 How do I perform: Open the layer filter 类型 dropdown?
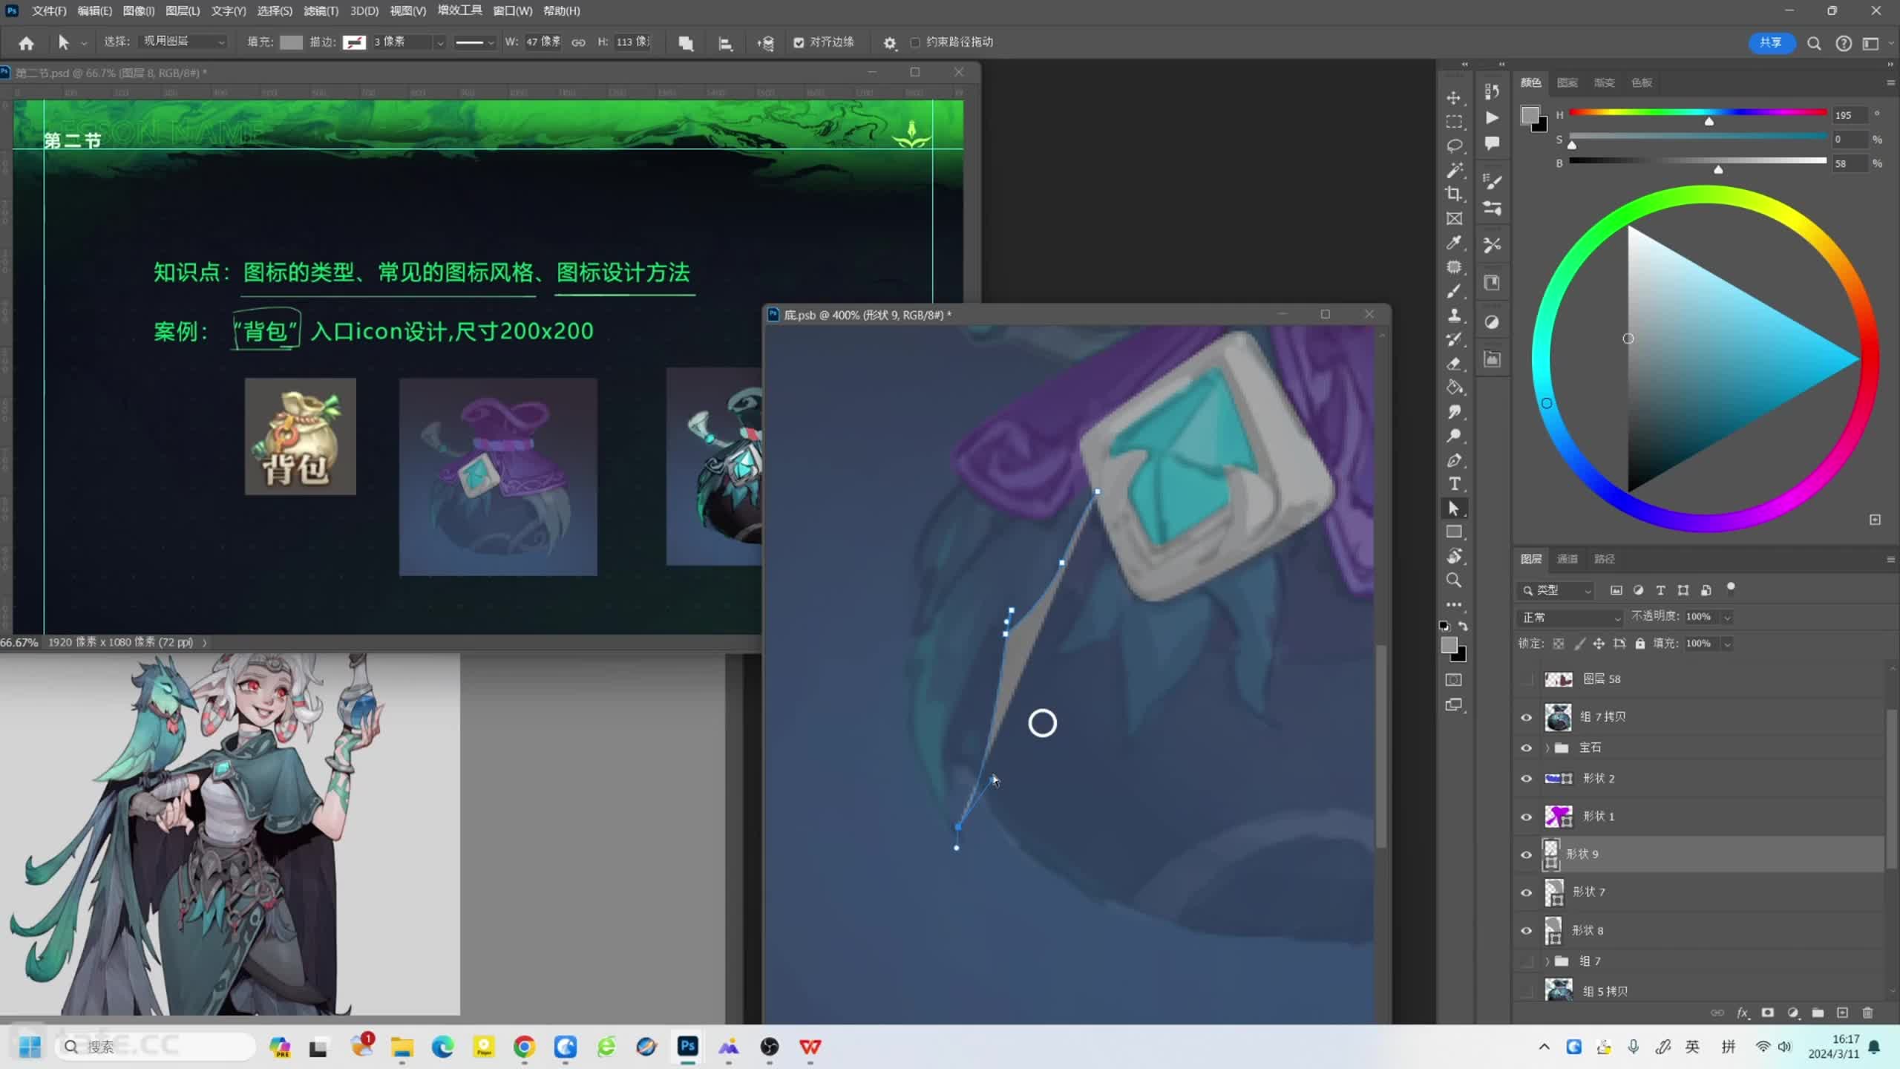tap(1556, 591)
